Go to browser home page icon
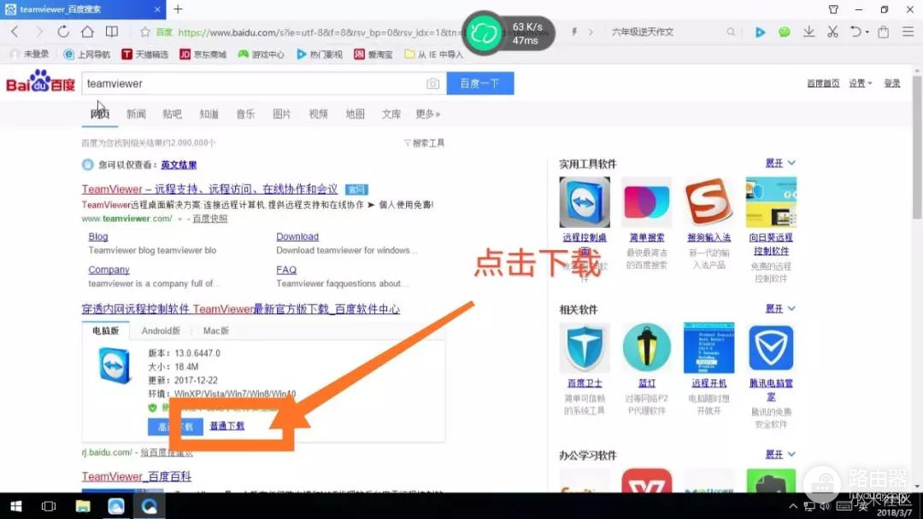Image resolution: width=923 pixels, height=519 pixels. pyautogui.click(x=87, y=32)
